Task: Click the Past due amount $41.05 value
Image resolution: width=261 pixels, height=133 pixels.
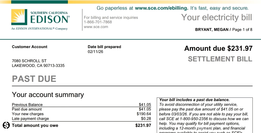Action: tap(145, 109)
